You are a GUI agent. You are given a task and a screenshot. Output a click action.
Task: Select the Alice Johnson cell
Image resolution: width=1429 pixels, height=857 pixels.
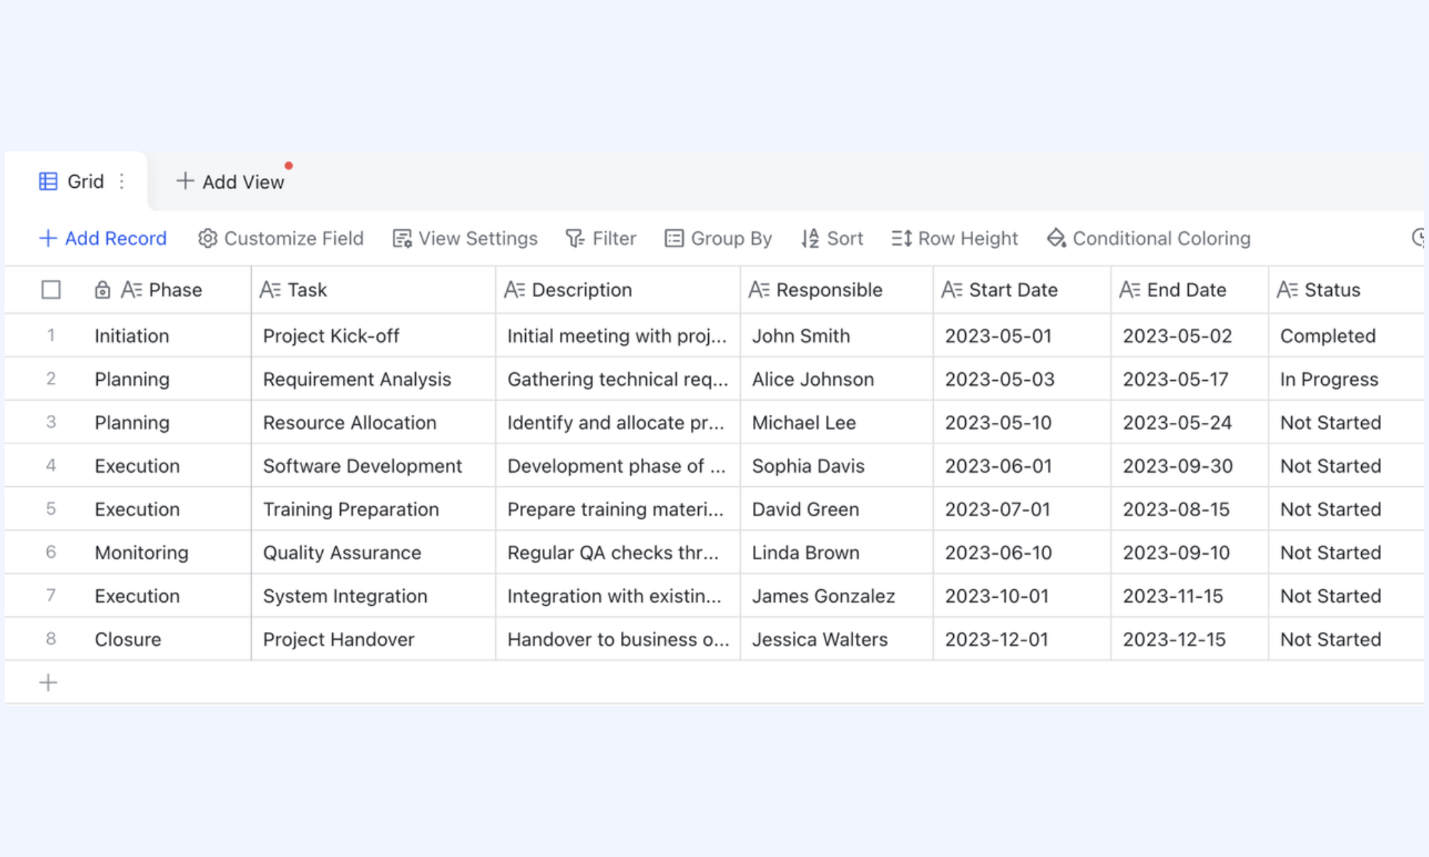coord(837,379)
